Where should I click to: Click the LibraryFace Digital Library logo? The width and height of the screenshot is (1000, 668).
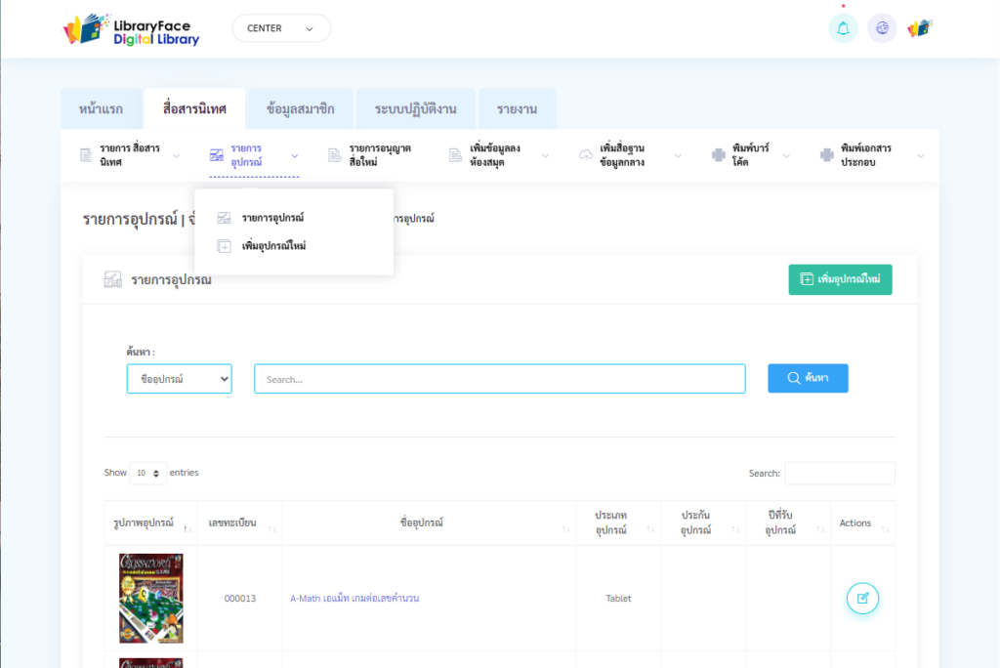(131, 29)
